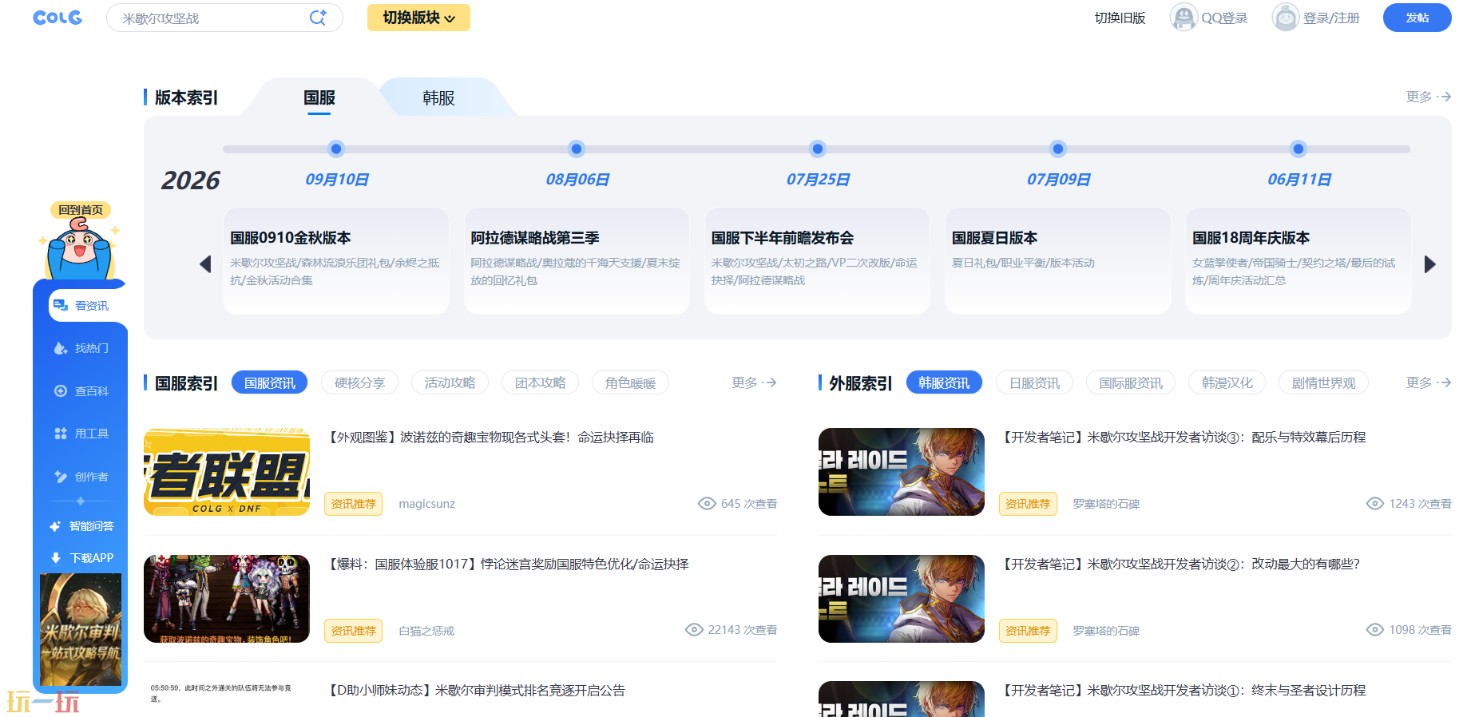
Task: Select the 角色暖暖 filter tab
Action: [630, 383]
